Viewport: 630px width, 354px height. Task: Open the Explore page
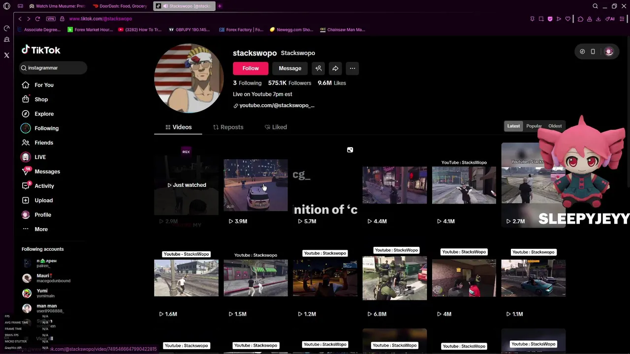(38, 114)
